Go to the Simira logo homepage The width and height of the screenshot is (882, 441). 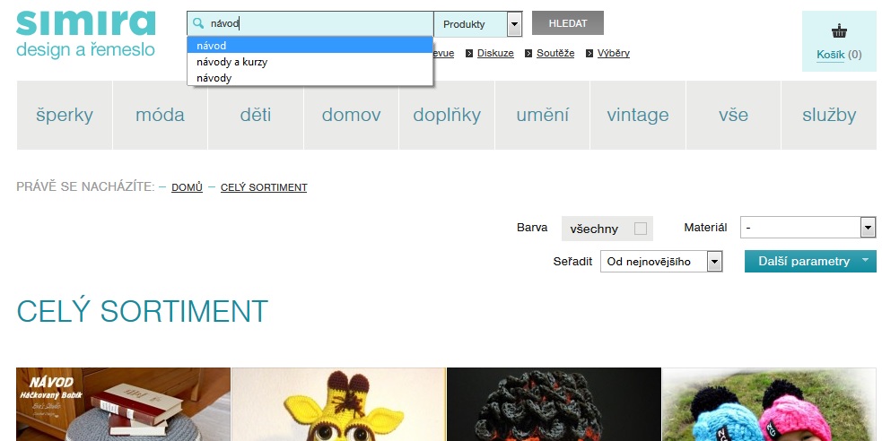coord(85,34)
